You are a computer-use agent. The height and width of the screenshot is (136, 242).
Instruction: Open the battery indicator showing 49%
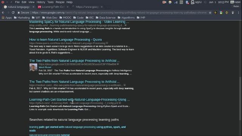click(x=196, y=2)
